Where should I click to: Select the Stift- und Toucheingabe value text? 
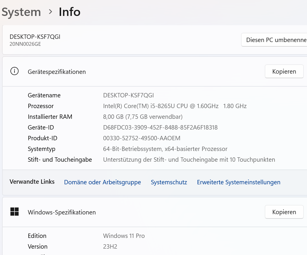(x=189, y=160)
